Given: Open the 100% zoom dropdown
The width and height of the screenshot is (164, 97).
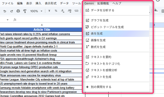Looking at the screenshot, I should pos(36,11).
